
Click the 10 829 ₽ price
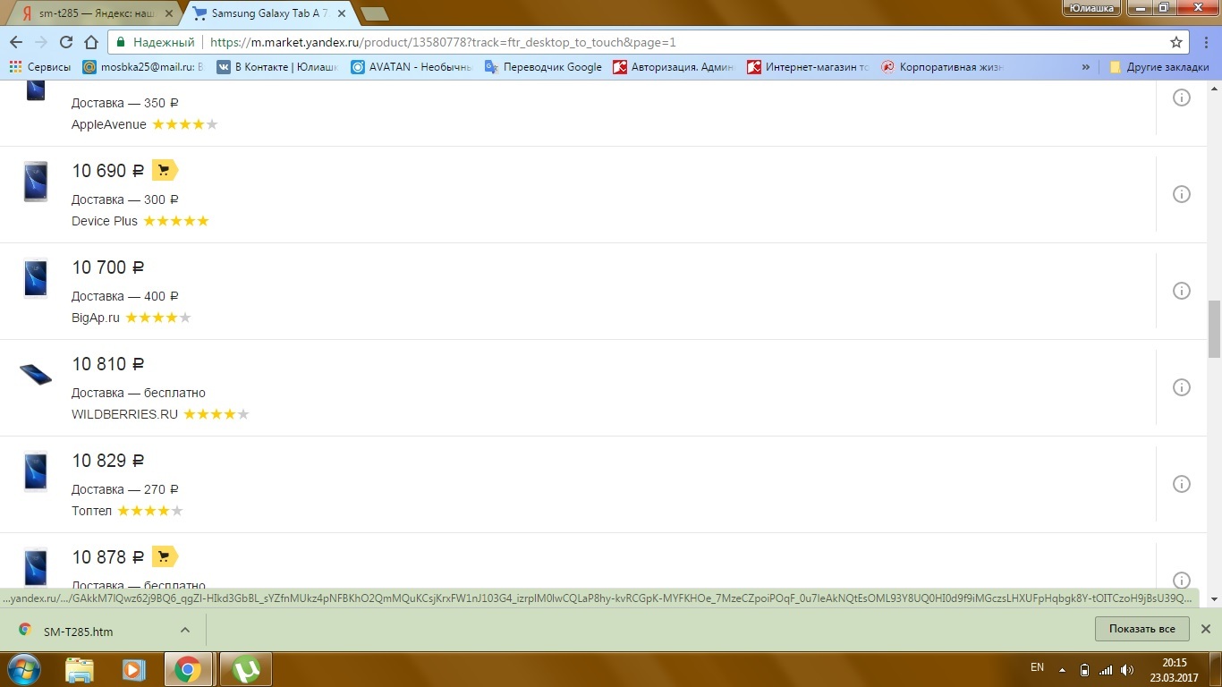tap(108, 461)
